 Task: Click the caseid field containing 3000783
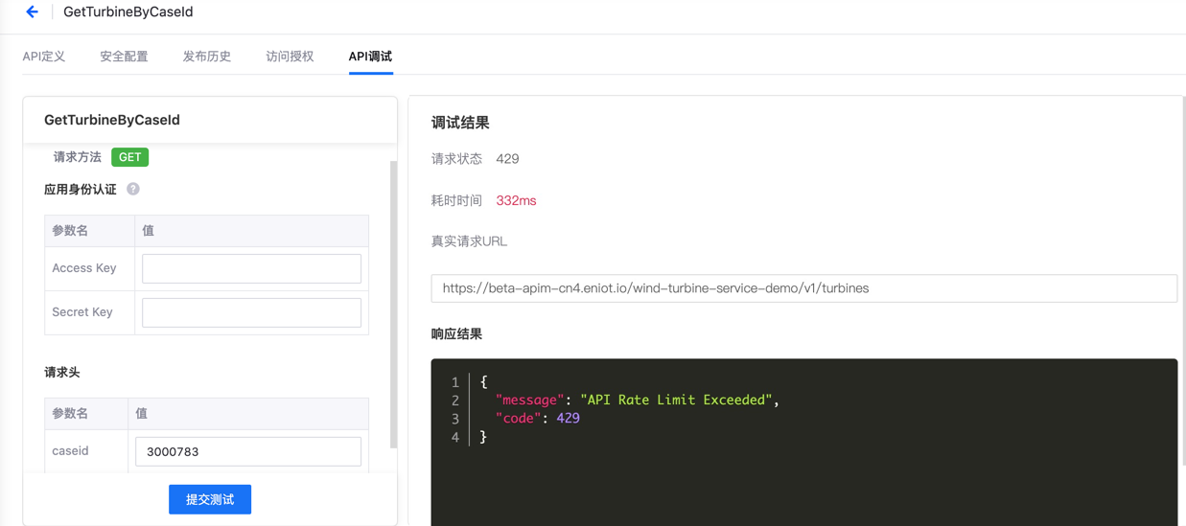point(248,451)
